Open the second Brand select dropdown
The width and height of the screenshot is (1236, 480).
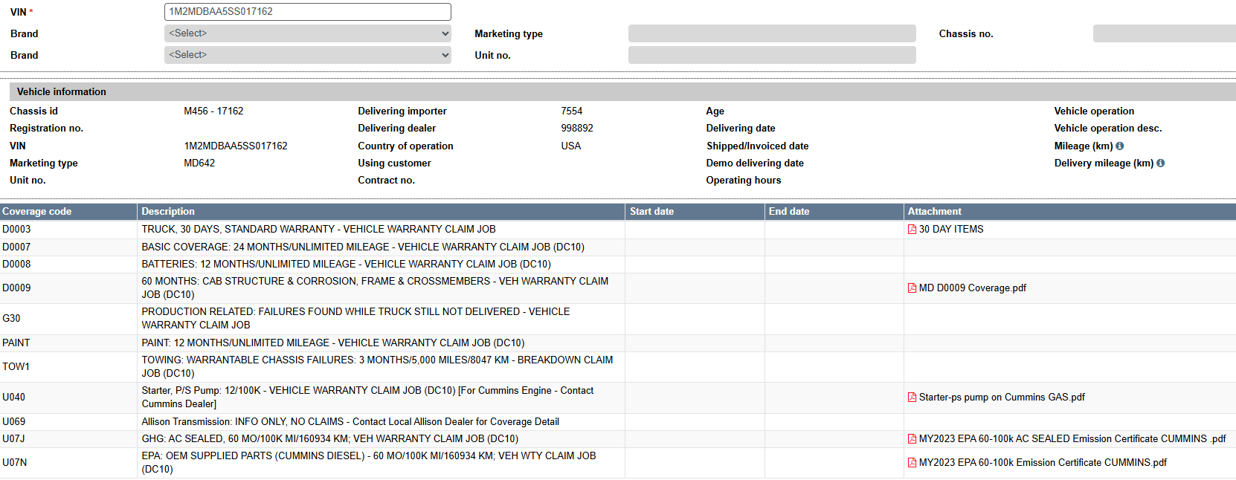point(308,55)
